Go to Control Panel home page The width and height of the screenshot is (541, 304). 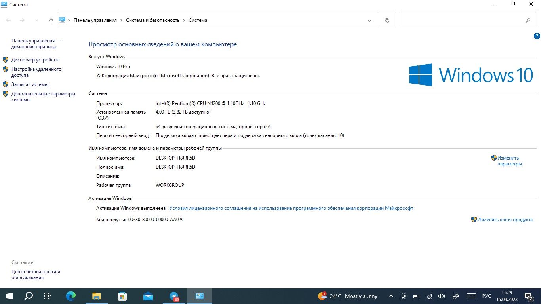click(x=36, y=44)
